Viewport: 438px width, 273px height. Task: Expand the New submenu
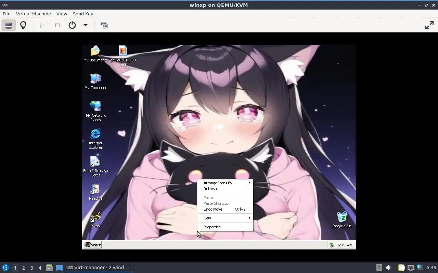pyautogui.click(x=225, y=218)
